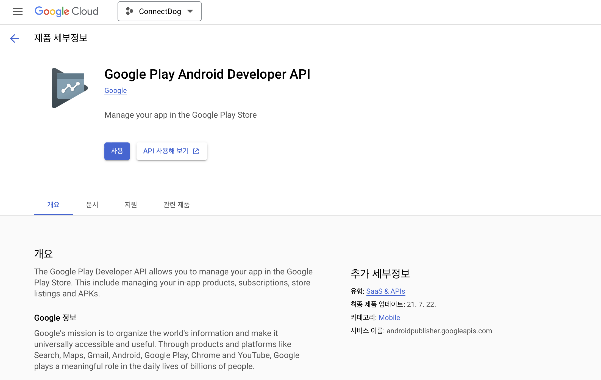Select the 개요 tab
The height and width of the screenshot is (380, 601).
coord(53,205)
